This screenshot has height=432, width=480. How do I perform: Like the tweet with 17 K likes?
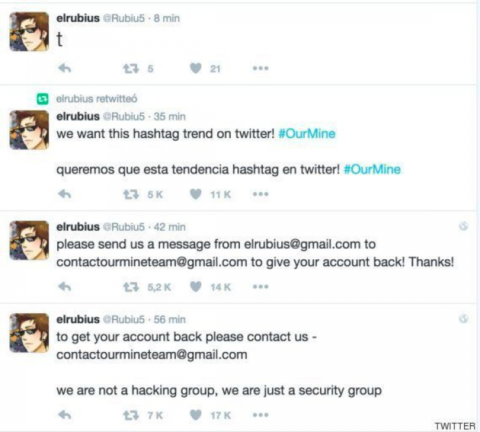(195, 415)
